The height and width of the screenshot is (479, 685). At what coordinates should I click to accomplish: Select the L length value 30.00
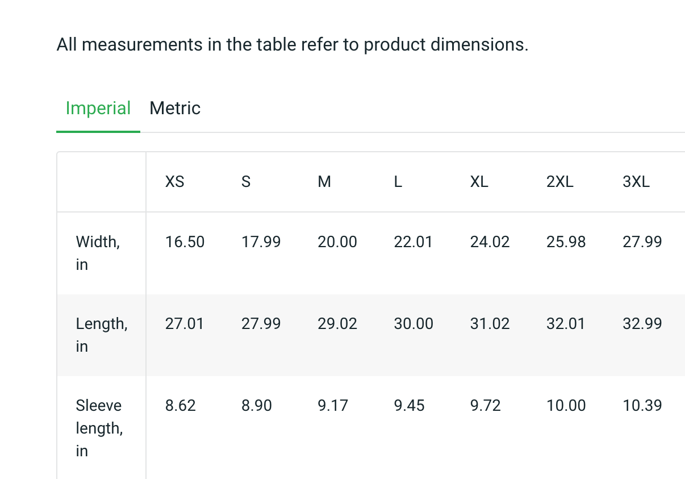413,324
